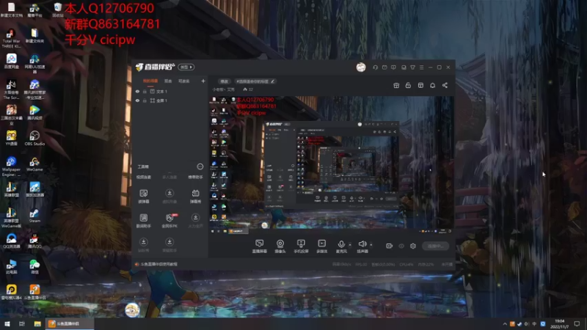587x330 pixels.
Task: Switch to the second scene tab
Action: pyautogui.click(x=168, y=81)
